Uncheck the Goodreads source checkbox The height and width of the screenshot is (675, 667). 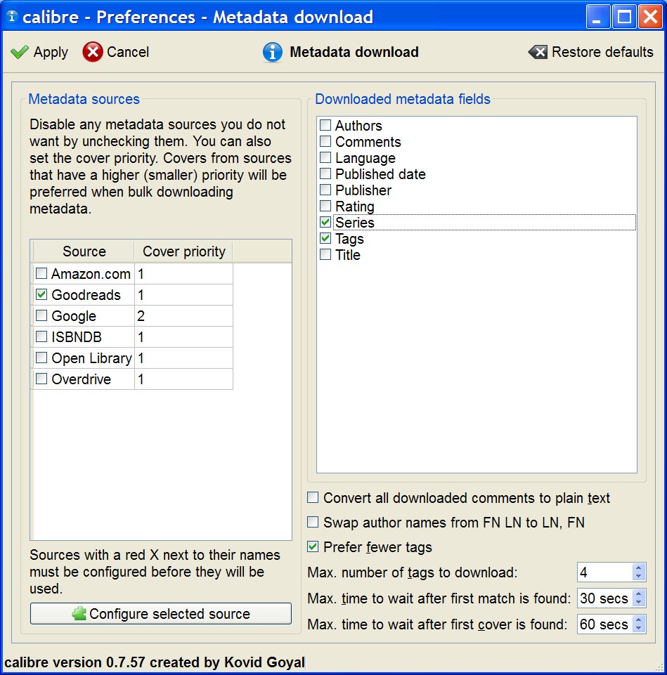[41, 294]
